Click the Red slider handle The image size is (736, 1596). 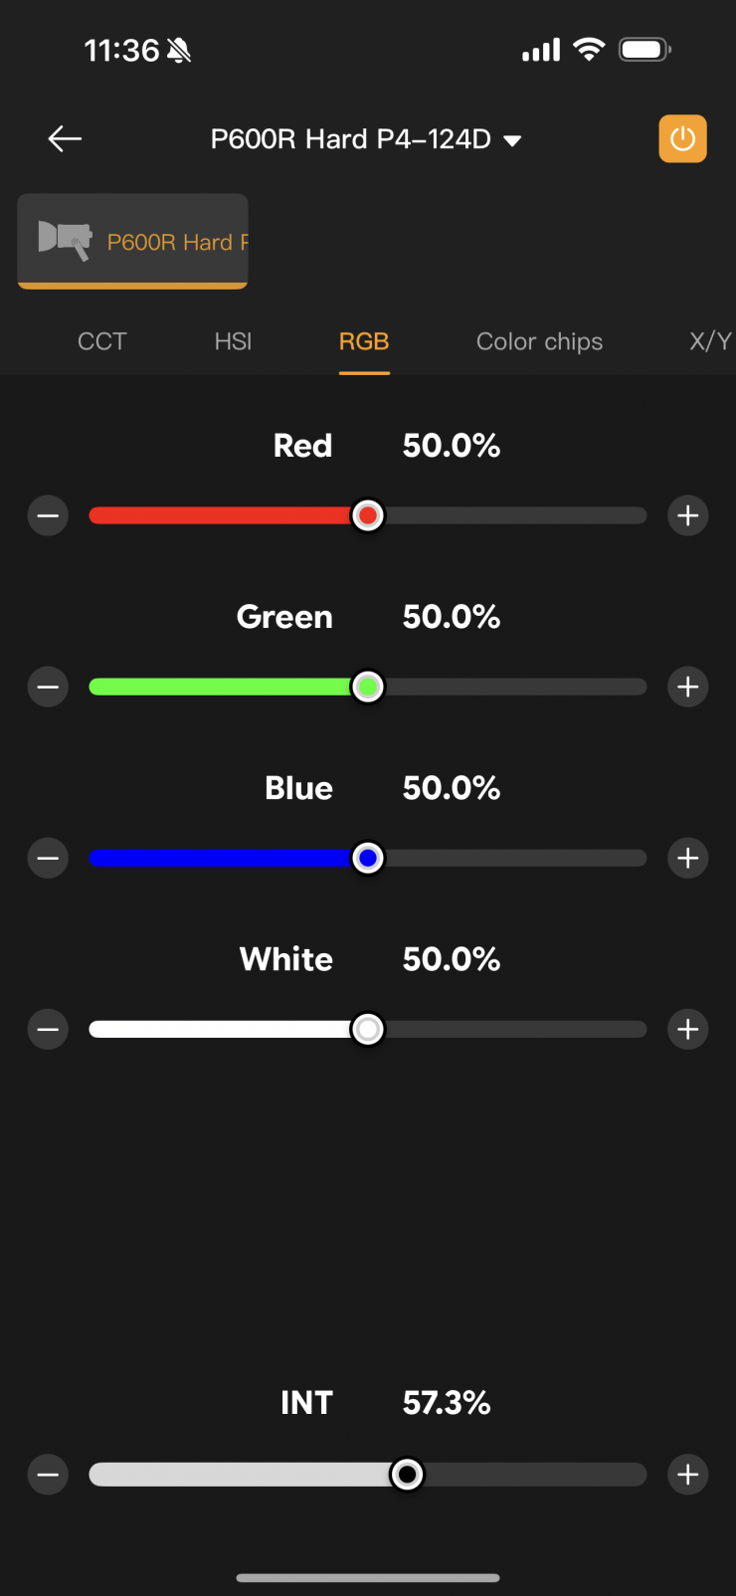(x=368, y=515)
